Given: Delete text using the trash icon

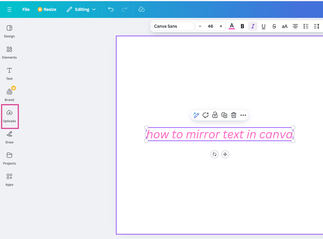Looking at the screenshot, I should pos(234,115).
